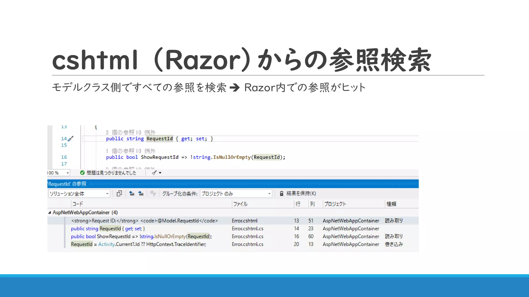
Task: Select the 'public bool ShowRequestId' result row
Action: click(x=233, y=236)
